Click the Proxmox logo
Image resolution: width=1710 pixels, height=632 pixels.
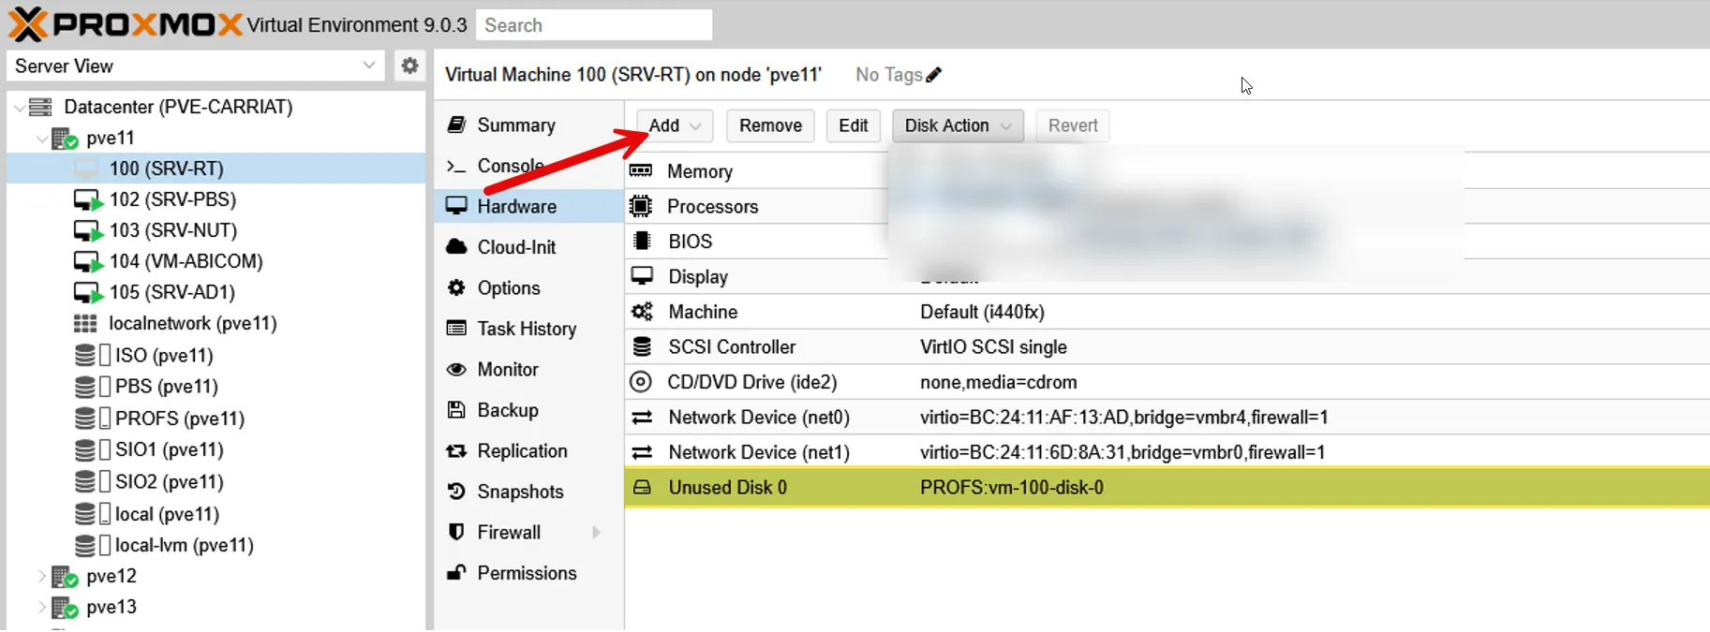click(125, 24)
